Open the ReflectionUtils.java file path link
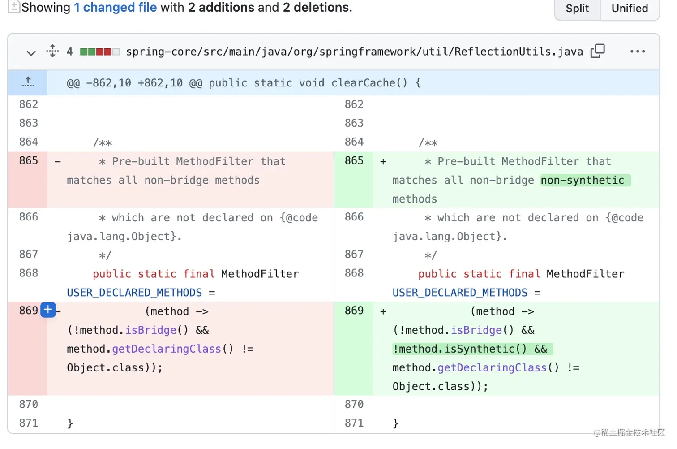The image size is (677, 449). (x=354, y=52)
